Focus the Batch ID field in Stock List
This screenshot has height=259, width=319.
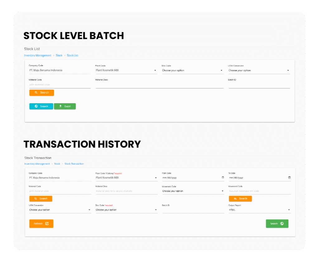click(259, 85)
